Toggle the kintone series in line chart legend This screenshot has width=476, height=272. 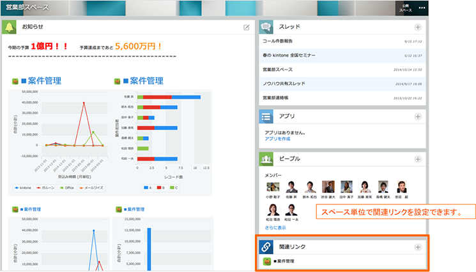tap(23, 188)
